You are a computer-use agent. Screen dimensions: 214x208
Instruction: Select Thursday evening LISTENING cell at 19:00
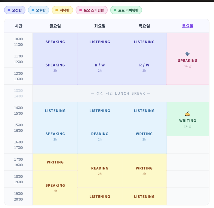pos(144,196)
